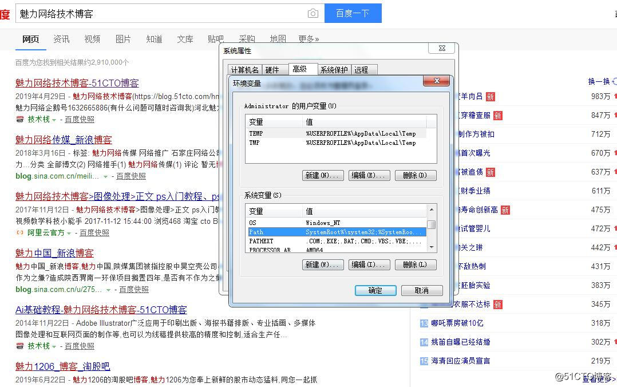617x387 pixels.
Task: Click scroll-up arrow in system variables list
Action: (432, 210)
